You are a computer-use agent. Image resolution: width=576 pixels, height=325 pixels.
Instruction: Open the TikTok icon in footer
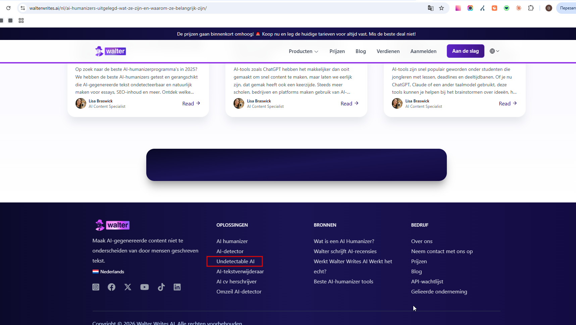[x=161, y=287]
